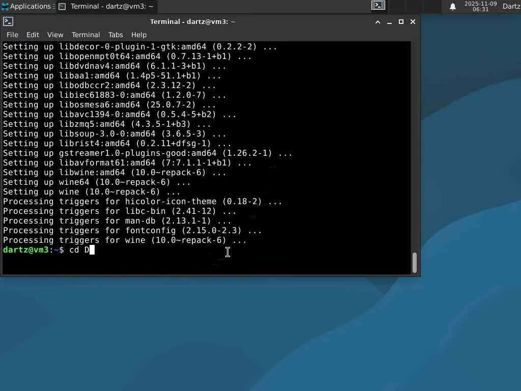Screen dimensions: 521x391
Task: Click the 'Setting up libaa1:amd64' line
Action: (112, 75)
